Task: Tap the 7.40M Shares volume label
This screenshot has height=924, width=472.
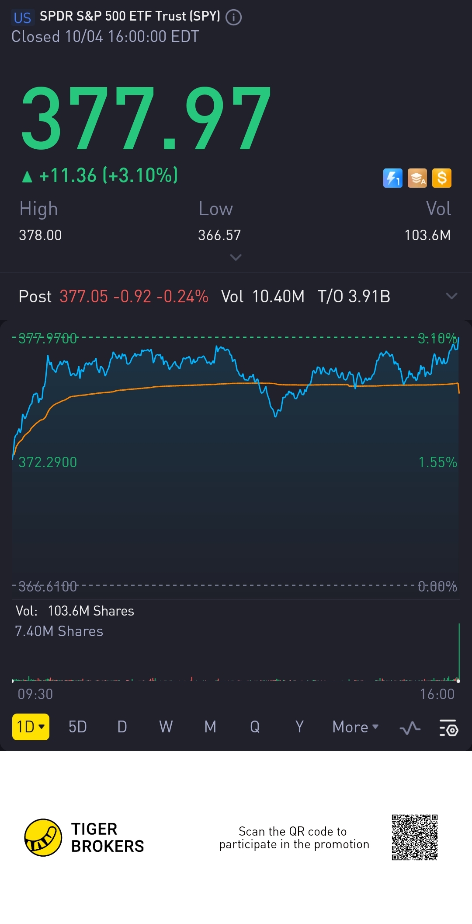Action: click(59, 631)
